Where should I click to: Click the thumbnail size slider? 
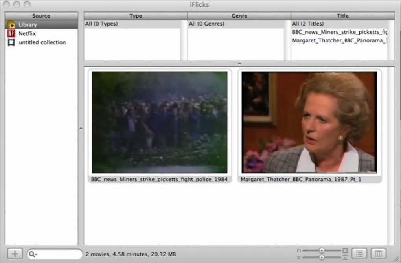(x=322, y=250)
